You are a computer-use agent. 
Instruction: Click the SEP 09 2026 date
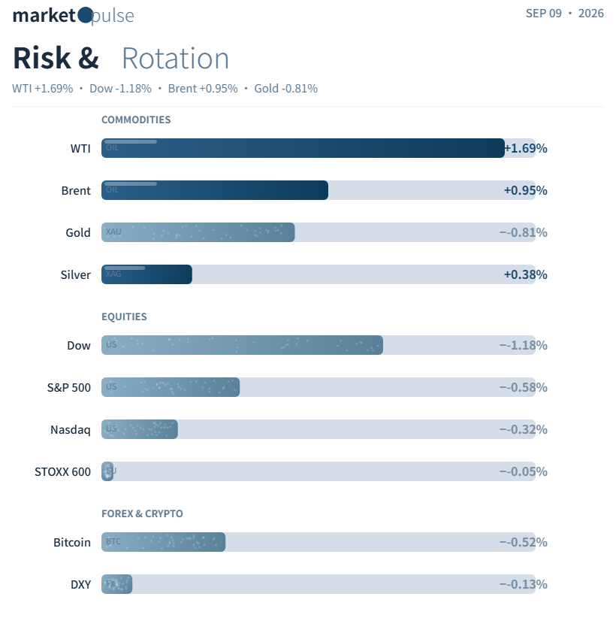pos(565,14)
